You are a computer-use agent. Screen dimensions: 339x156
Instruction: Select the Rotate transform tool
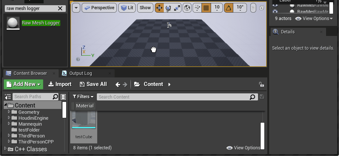click(168, 8)
